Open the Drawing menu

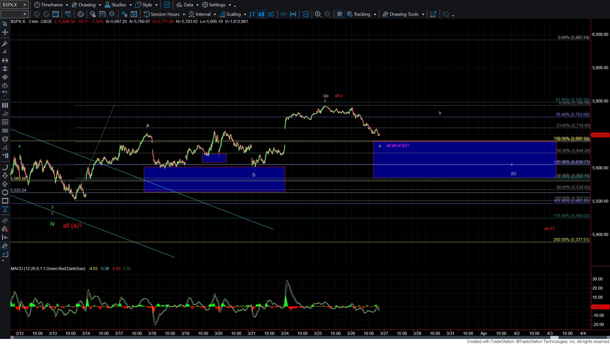click(86, 5)
